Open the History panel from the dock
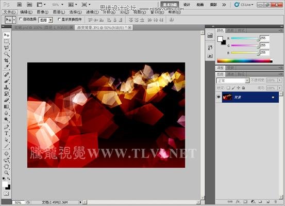The height and width of the screenshot is (206, 285). [210, 47]
